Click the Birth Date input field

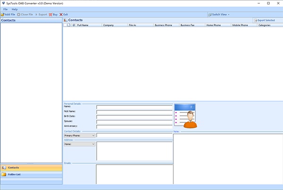[134, 117]
